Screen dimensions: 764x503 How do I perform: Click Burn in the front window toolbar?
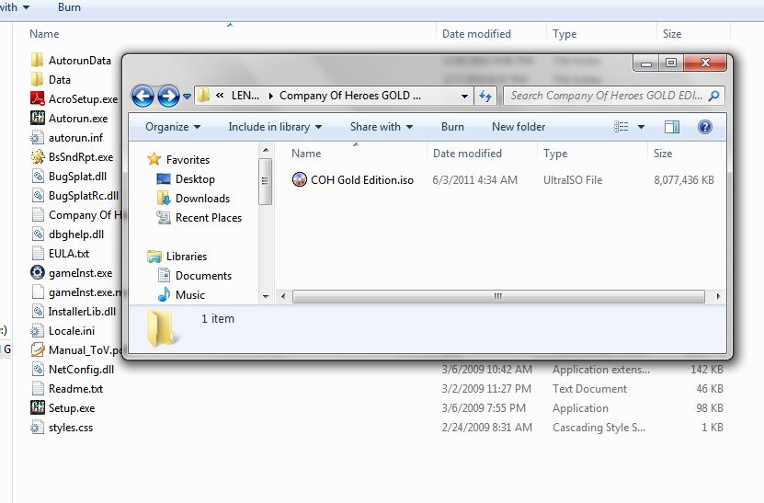(x=452, y=127)
